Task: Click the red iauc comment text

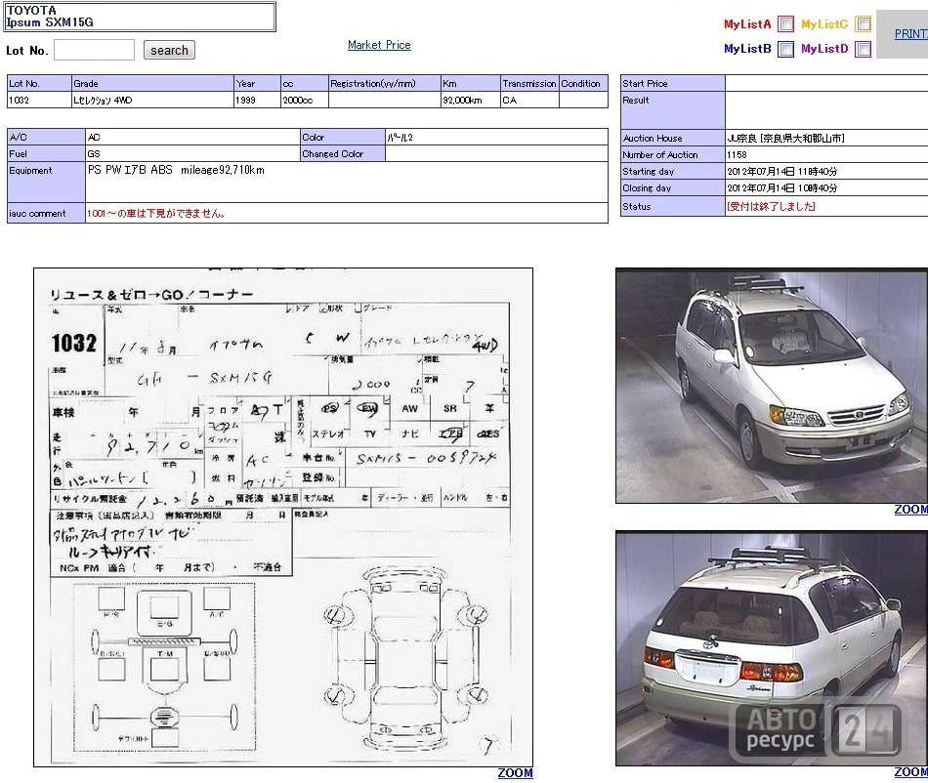Action: point(155,214)
